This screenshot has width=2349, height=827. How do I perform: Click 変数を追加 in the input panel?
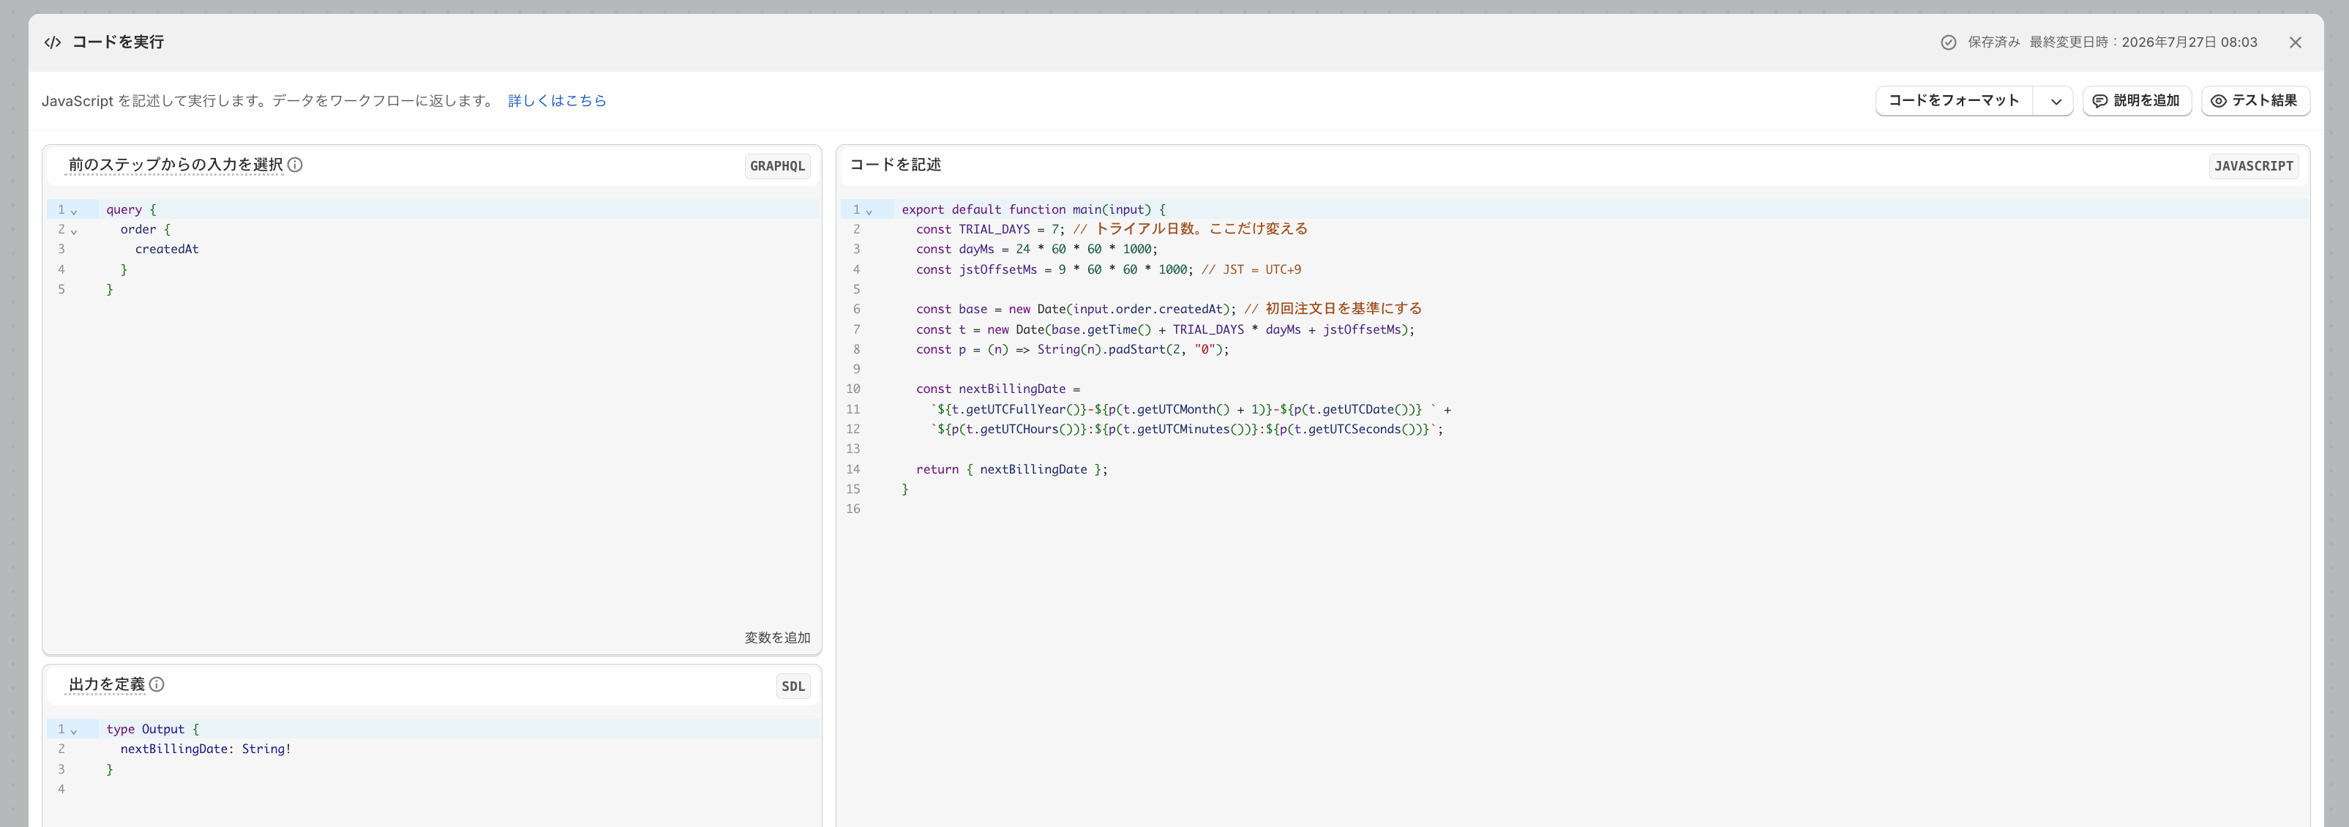coord(777,637)
